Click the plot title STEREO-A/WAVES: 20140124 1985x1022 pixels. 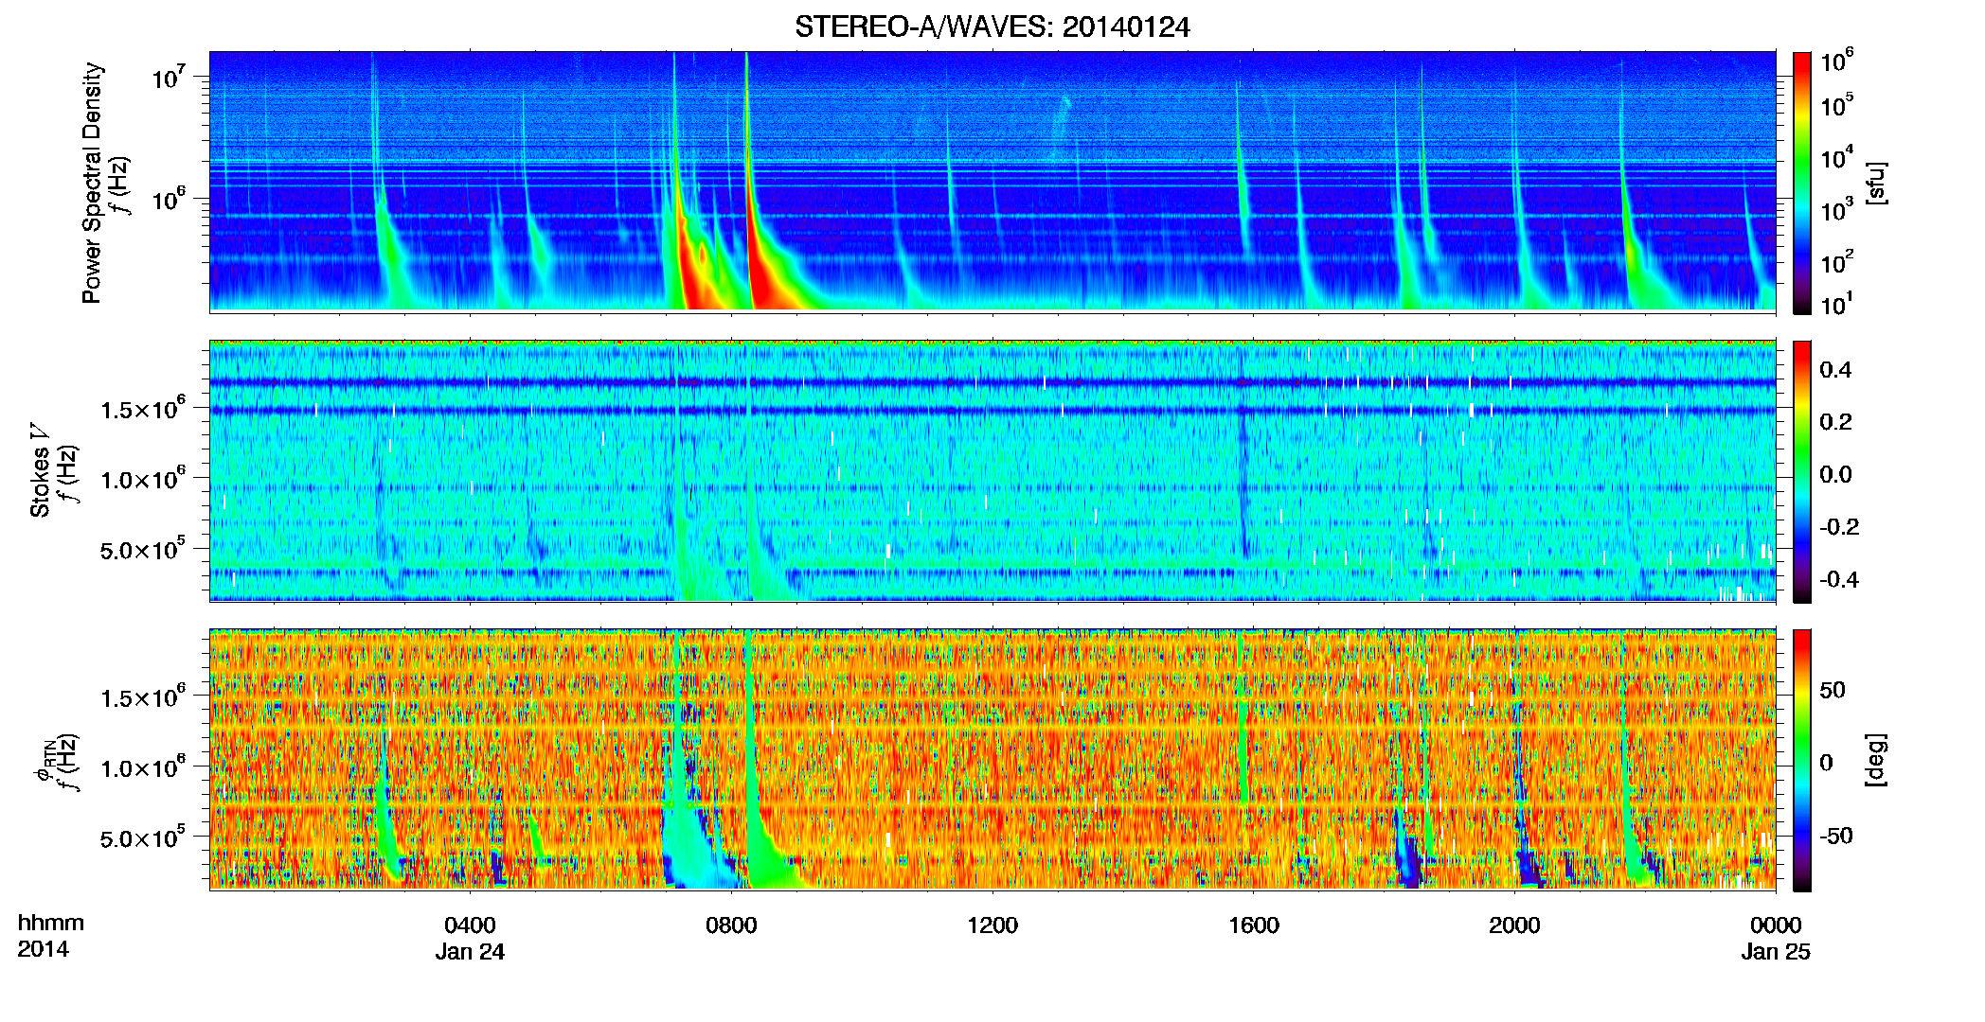pyautogui.click(x=992, y=27)
